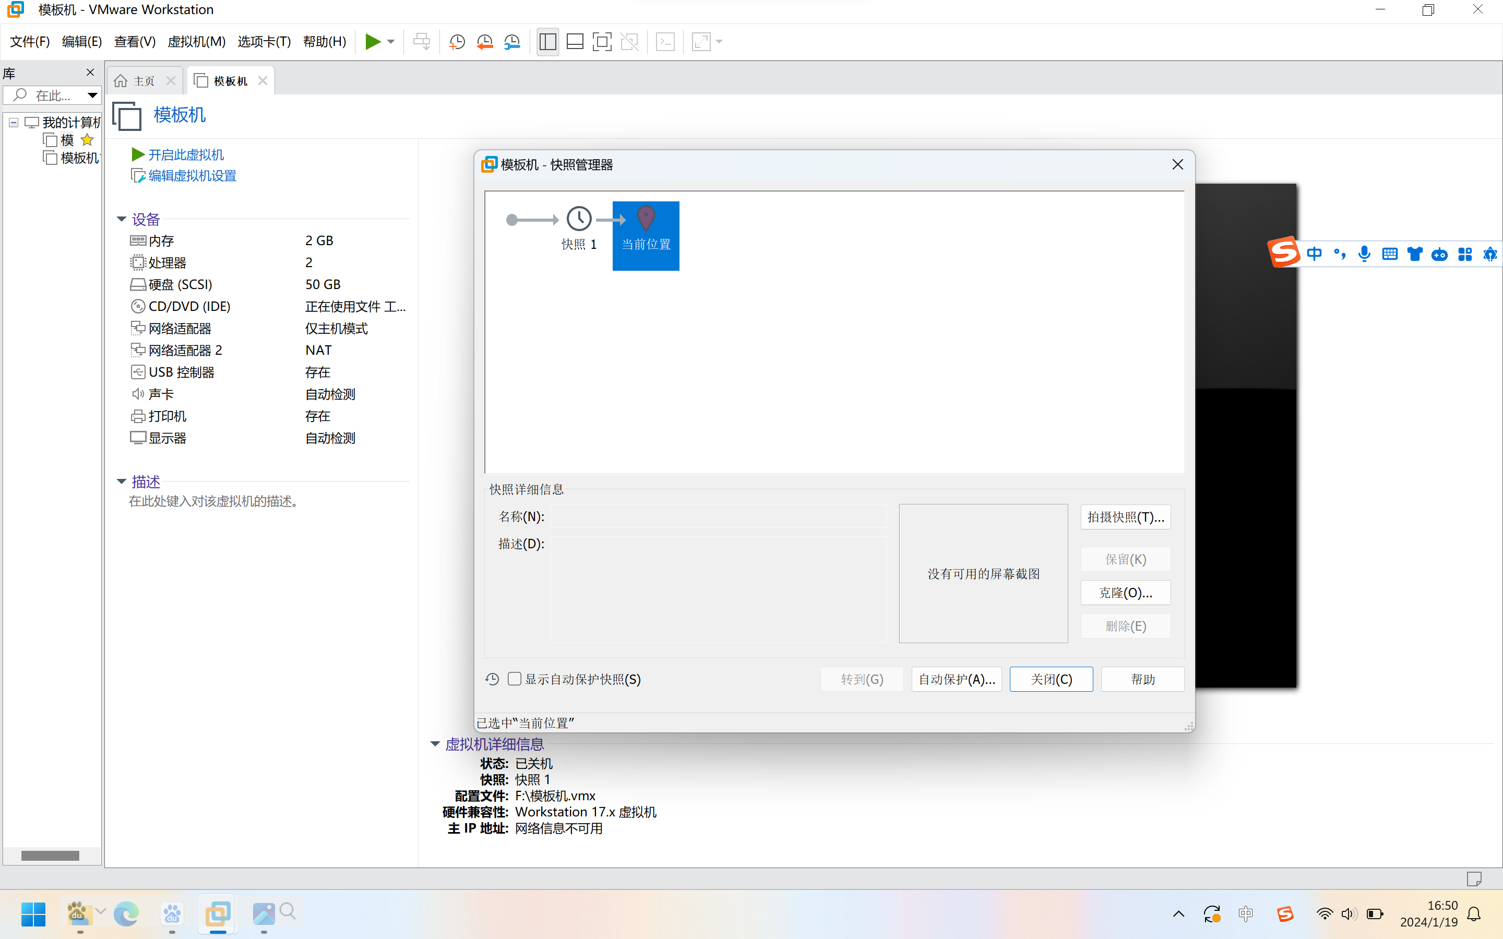
Task: Open the Sogou skin shirt icon
Action: (1415, 254)
